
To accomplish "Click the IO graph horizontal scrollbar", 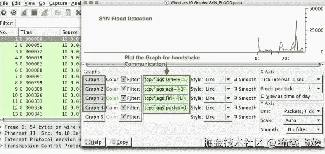I will point(203,65).
